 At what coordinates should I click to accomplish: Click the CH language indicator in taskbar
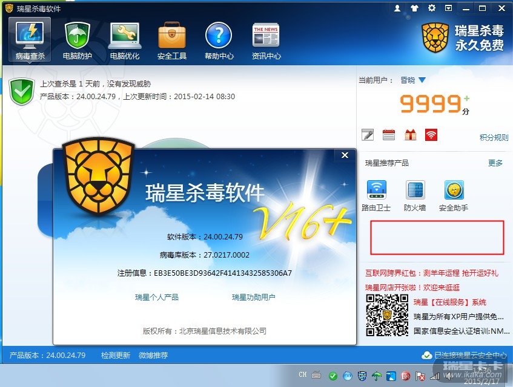[x=303, y=374]
